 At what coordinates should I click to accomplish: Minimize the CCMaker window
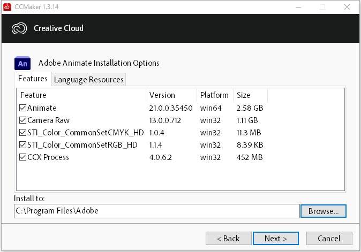tap(298, 7)
